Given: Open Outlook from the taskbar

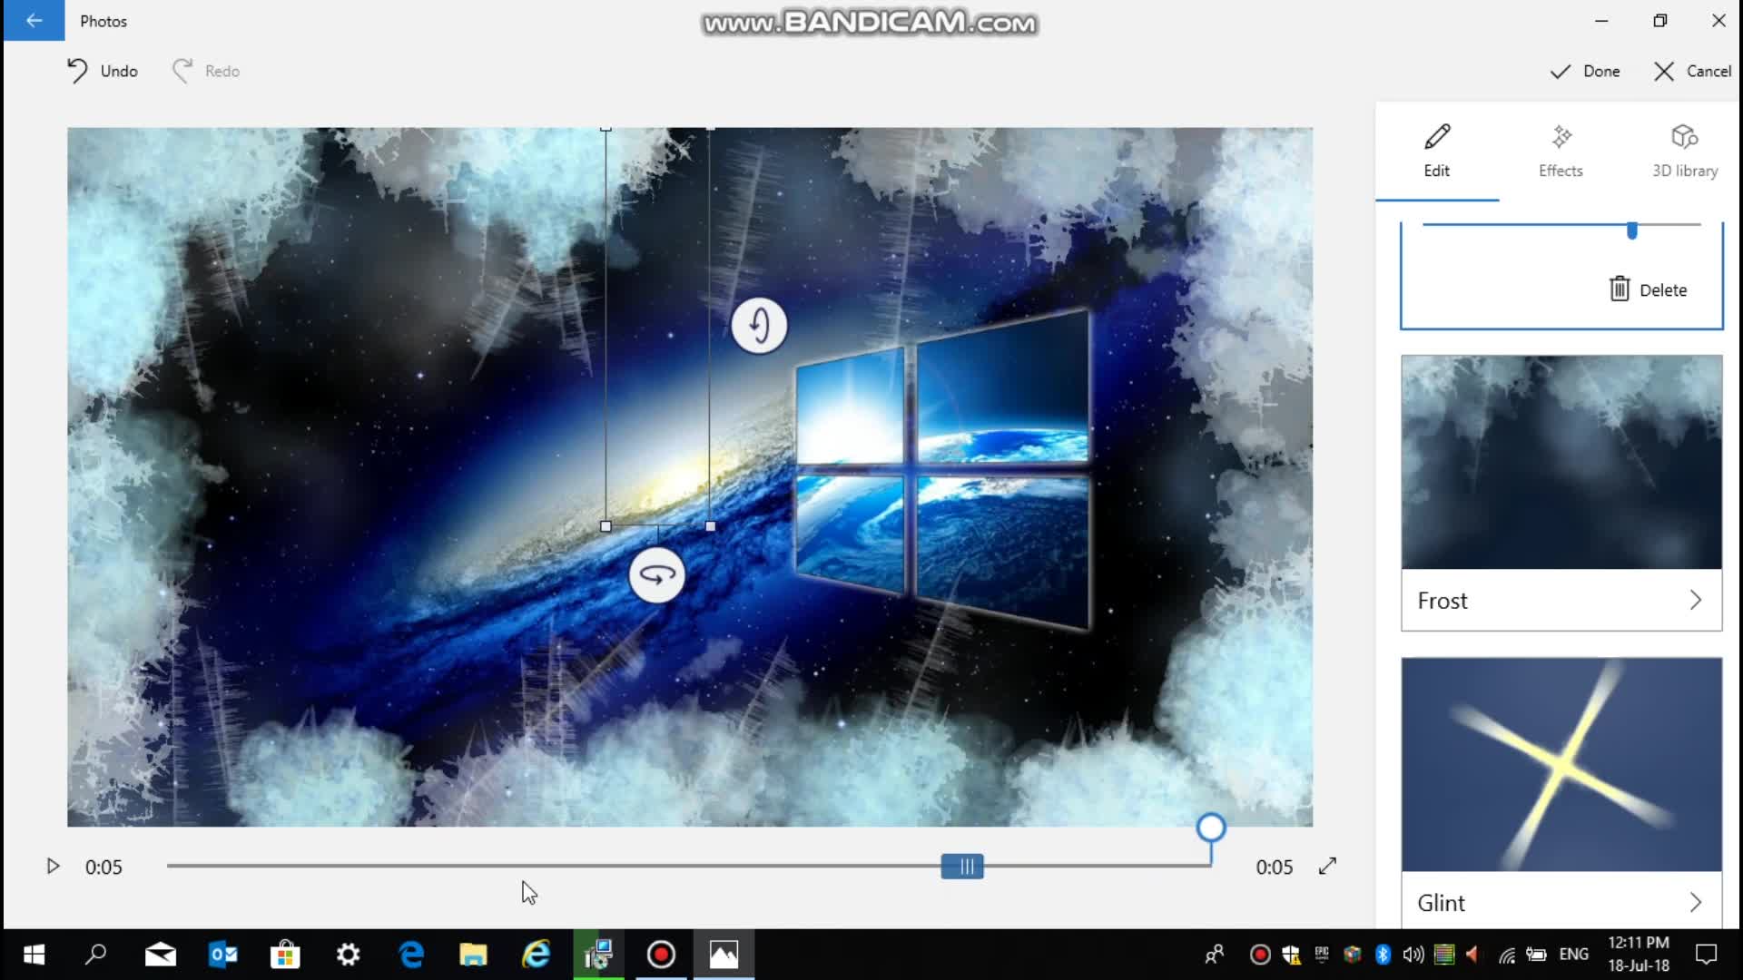Looking at the screenshot, I should (x=222, y=955).
